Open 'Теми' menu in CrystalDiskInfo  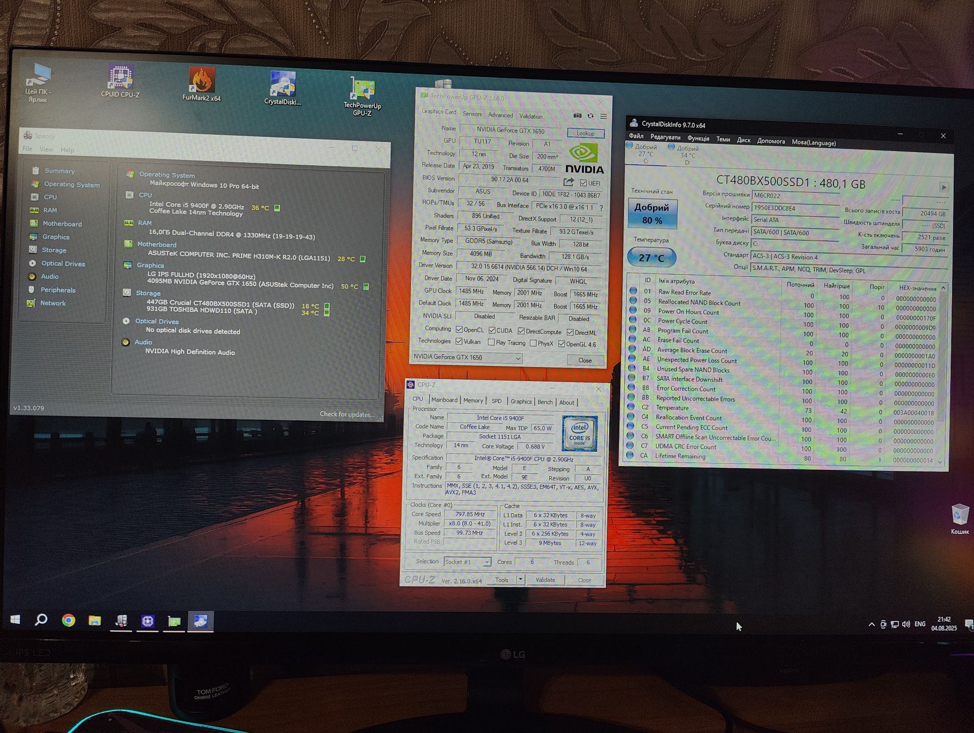[723, 139]
